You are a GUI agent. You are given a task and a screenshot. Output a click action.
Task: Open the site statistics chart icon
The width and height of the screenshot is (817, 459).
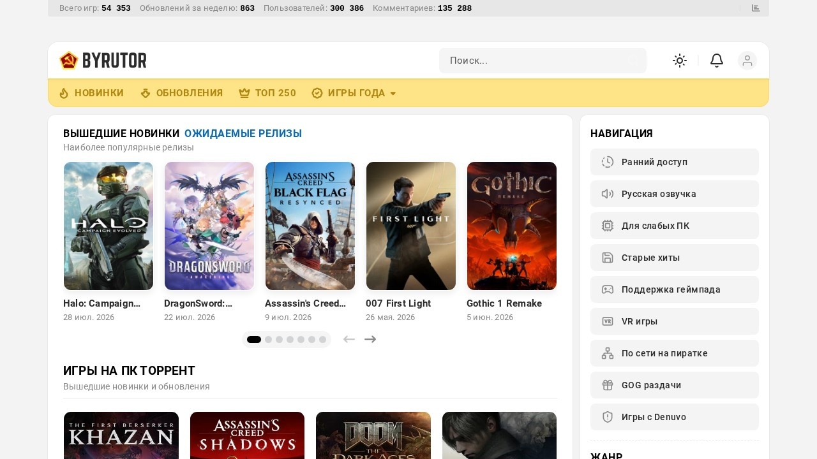tap(756, 8)
